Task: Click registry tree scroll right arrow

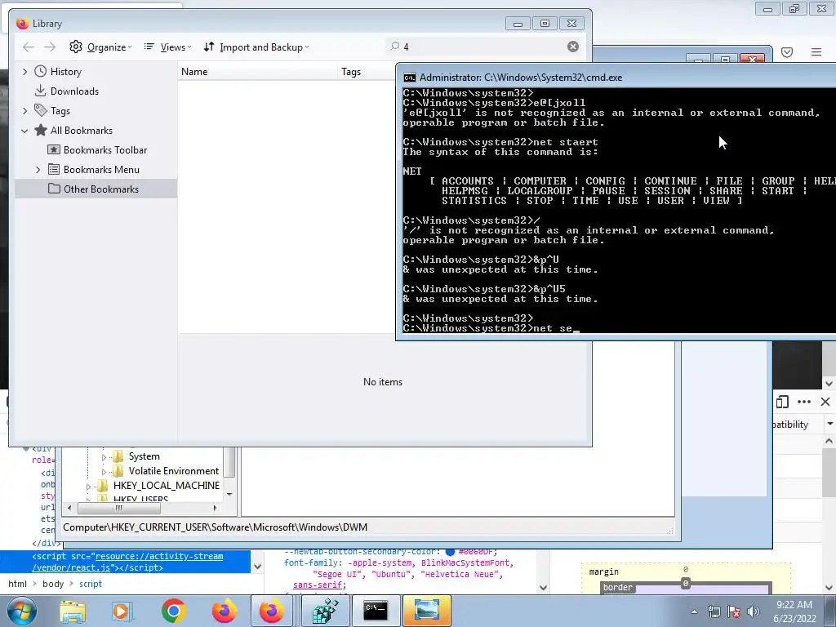Action: 215,508
